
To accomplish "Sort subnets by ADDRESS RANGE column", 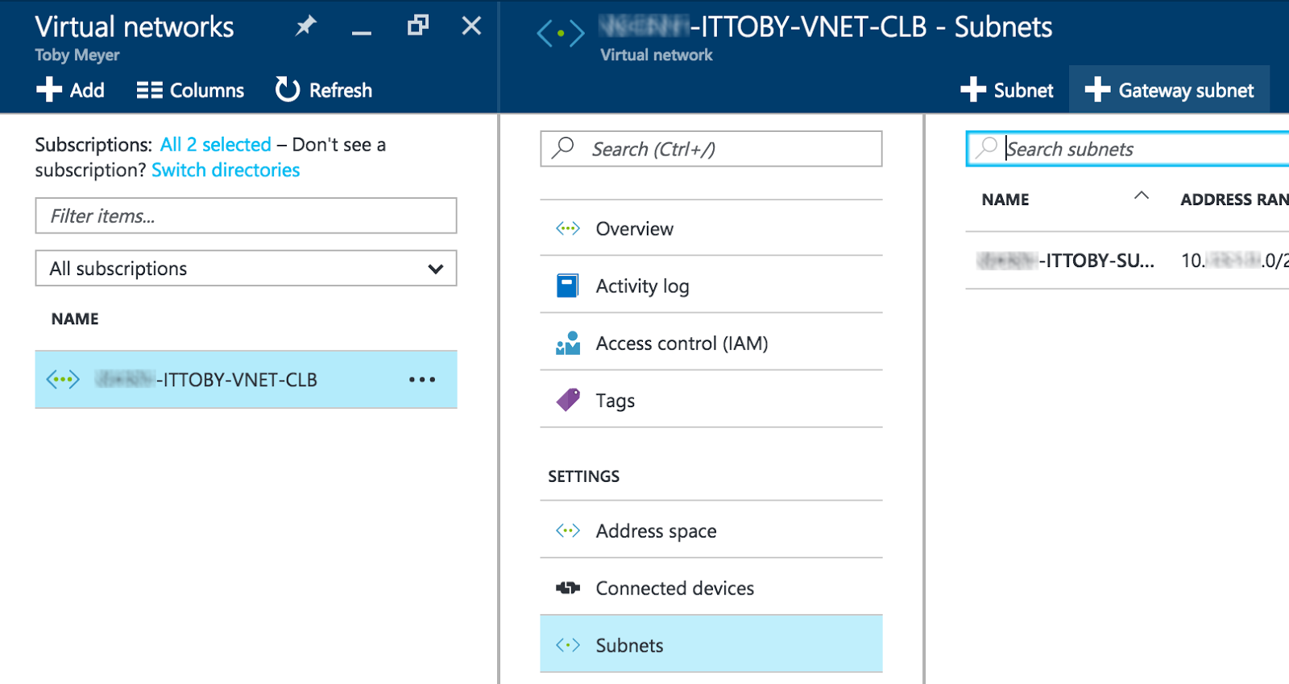I will tap(1234, 200).
